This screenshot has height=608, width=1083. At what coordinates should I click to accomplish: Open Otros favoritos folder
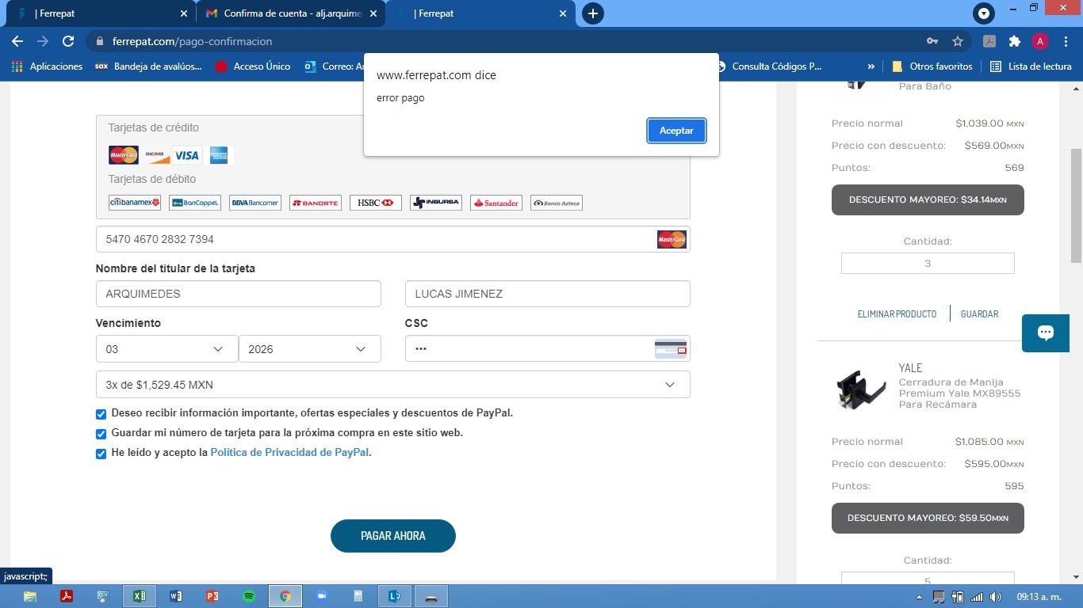click(932, 66)
